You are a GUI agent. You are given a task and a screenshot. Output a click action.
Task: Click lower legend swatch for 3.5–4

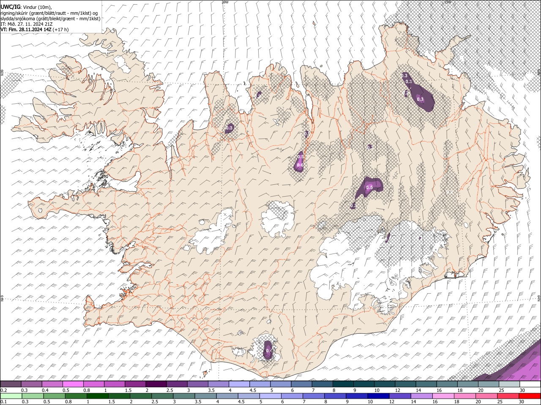coord(205,396)
